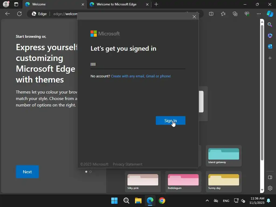276x207 pixels.
Task: Open sidebar Outlook icon
Action: click(270, 46)
